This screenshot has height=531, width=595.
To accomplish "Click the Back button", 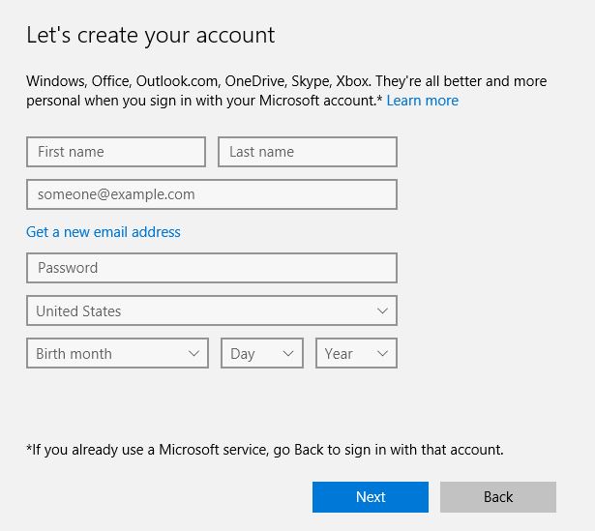I will (x=498, y=497).
